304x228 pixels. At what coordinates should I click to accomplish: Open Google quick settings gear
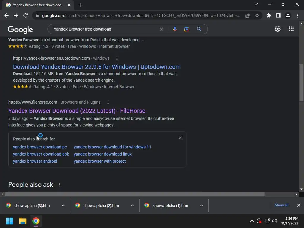(x=278, y=29)
